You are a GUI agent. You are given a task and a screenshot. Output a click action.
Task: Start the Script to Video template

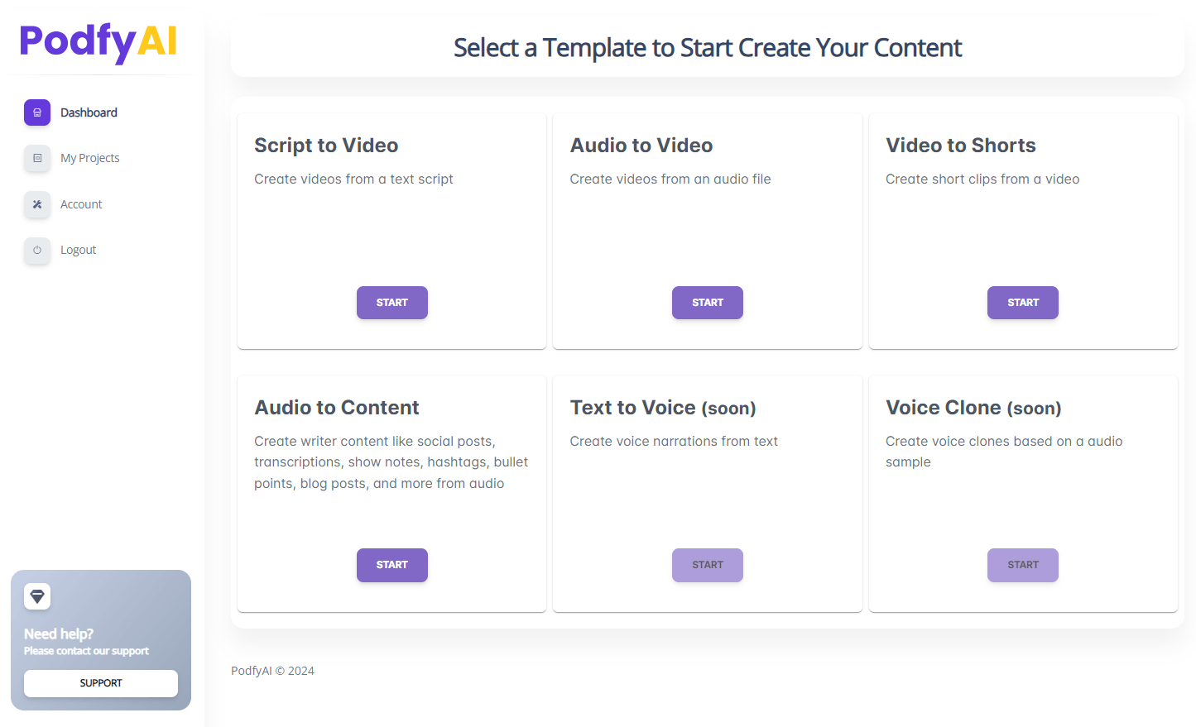[x=391, y=303]
